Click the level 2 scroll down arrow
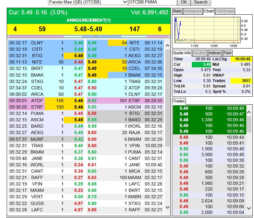The image size is (254, 218). pyautogui.click(x=168, y=207)
